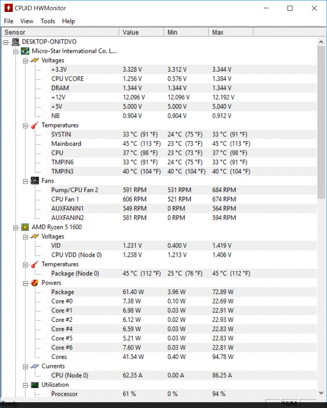The image size is (327, 408).
Task: Collapse the Currents group
Action: (25, 367)
